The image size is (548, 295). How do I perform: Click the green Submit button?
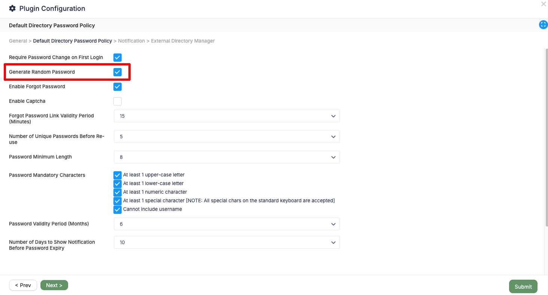(x=523, y=286)
